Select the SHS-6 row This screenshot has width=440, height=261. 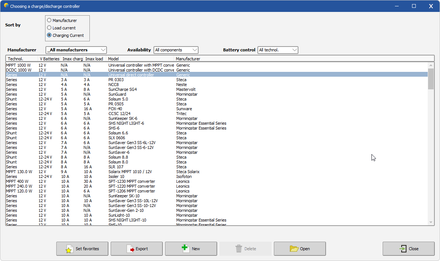[216, 128]
